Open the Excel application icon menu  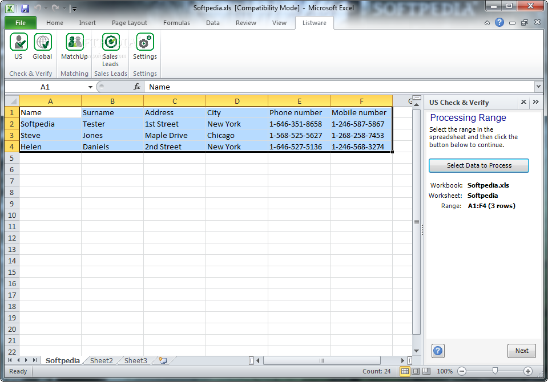pos(10,8)
